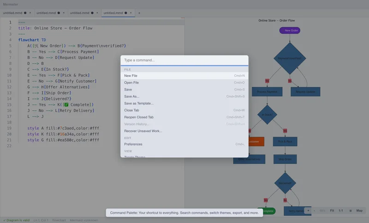Screen dimensions: 369x223
Task: Click code line 'flowchart TD'
Action: [x=32, y=40]
